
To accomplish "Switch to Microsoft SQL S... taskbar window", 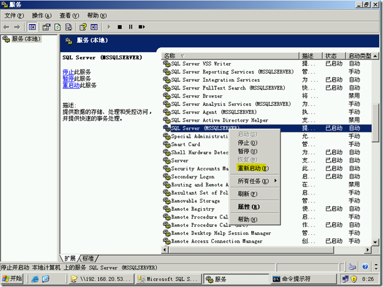I will point(168,279).
